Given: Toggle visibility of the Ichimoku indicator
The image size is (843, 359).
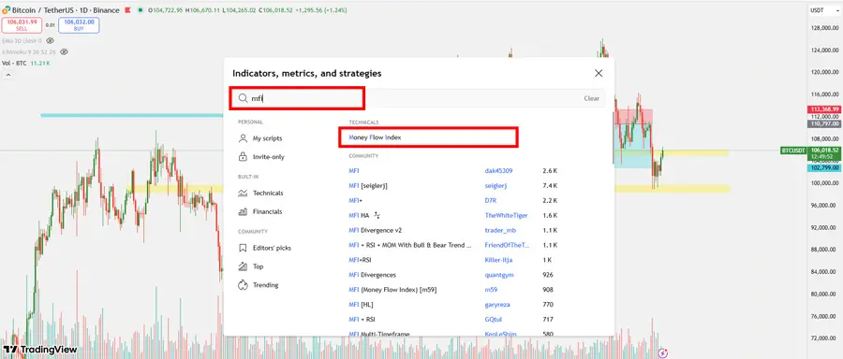Looking at the screenshot, I should coord(64,52).
